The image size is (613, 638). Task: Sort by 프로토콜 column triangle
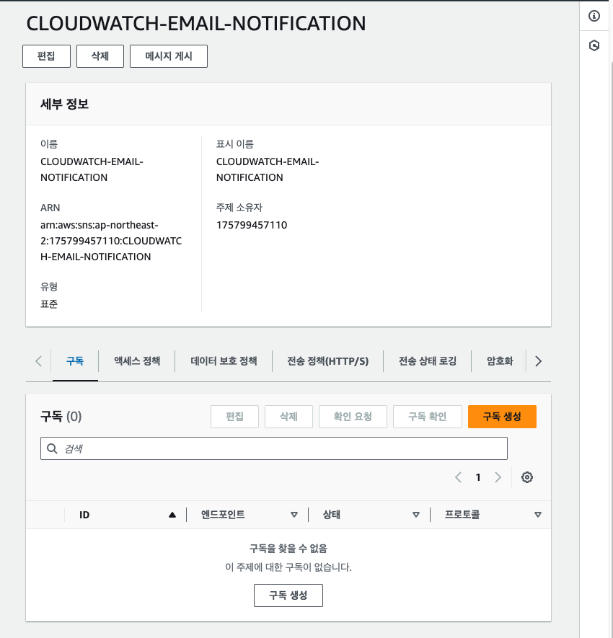coord(538,515)
